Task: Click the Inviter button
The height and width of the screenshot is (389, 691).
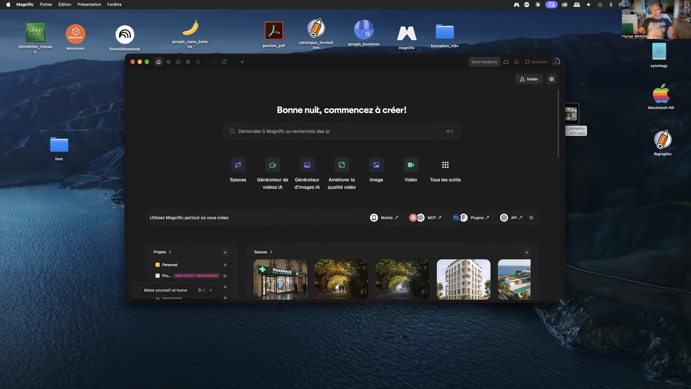Action: (x=529, y=79)
